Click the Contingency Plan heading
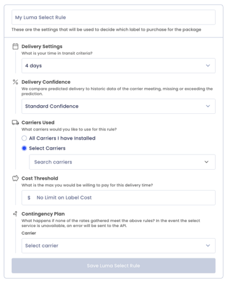This screenshot has height=283, width=228. 43,214
